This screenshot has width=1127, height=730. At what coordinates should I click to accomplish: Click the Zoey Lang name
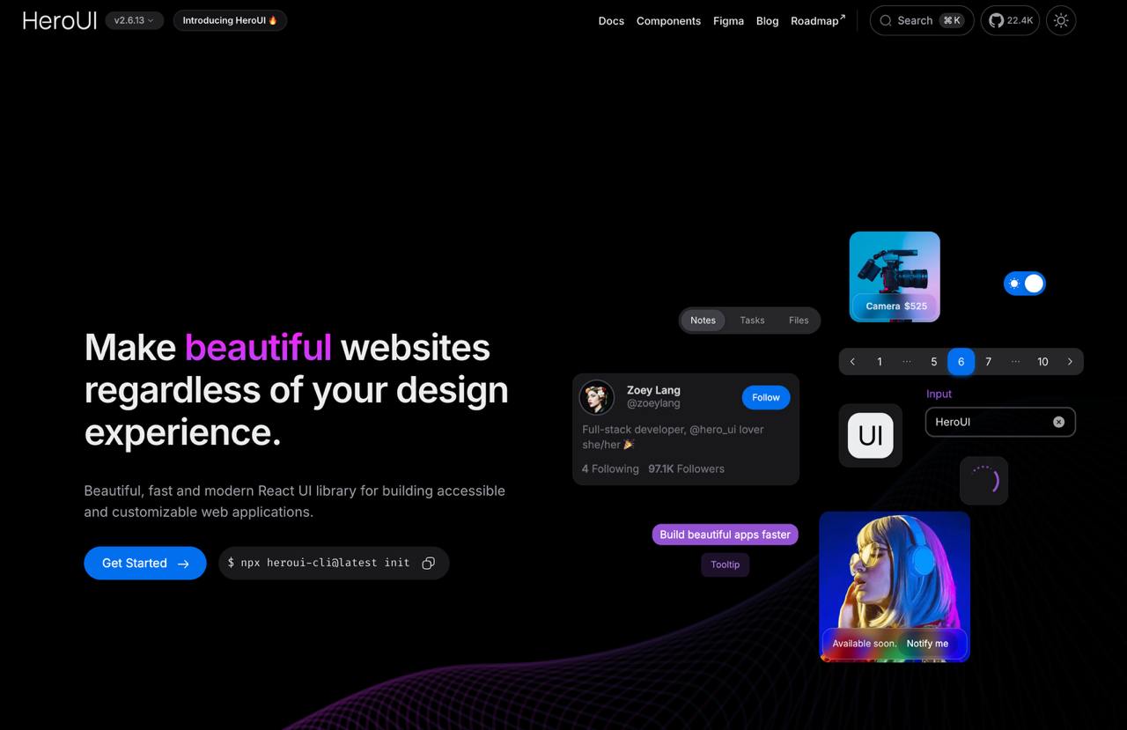[653, 390]
